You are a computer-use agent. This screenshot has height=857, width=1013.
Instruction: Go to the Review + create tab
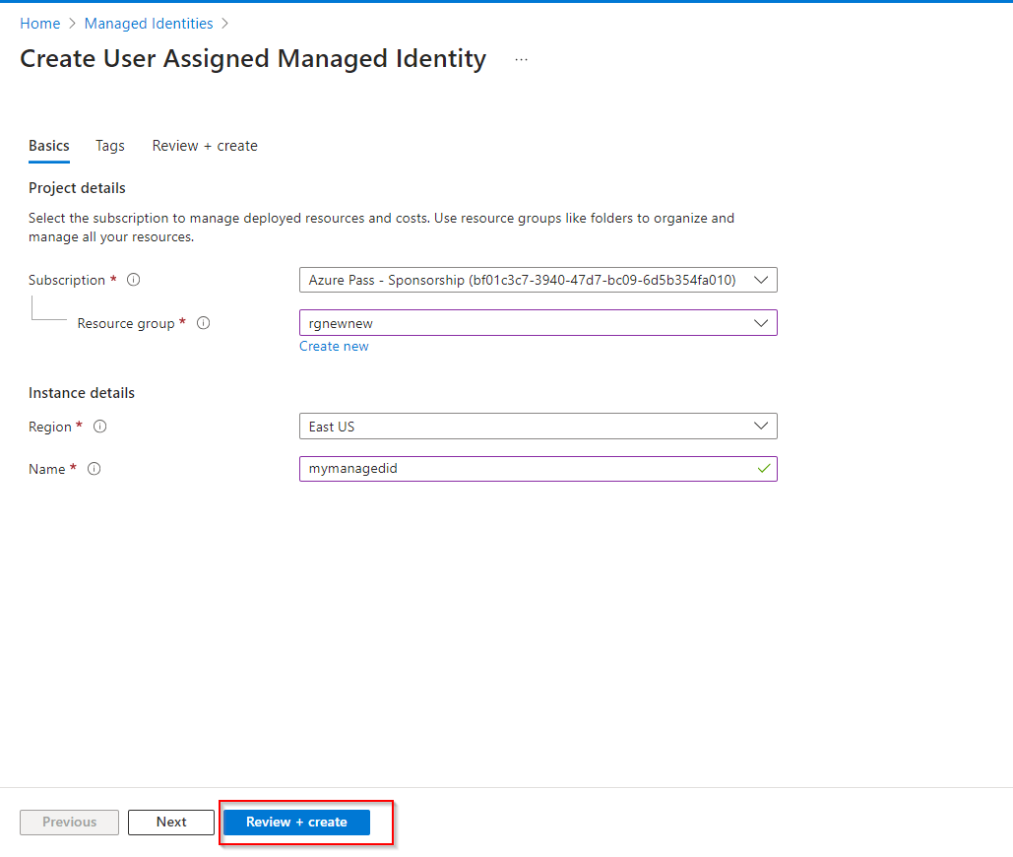205,146
